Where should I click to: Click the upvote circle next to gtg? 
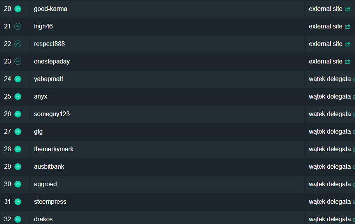tap(17, 132)
